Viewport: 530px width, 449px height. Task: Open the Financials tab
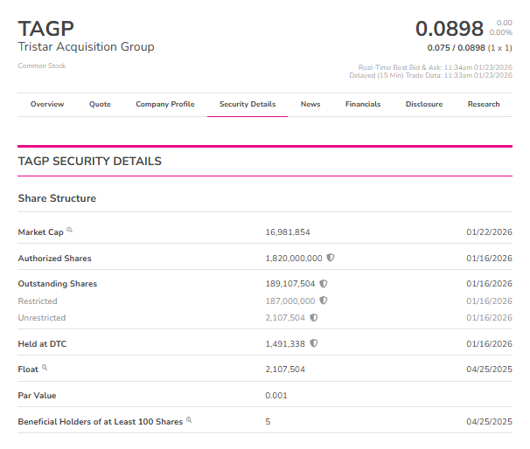tap(363, 104)
